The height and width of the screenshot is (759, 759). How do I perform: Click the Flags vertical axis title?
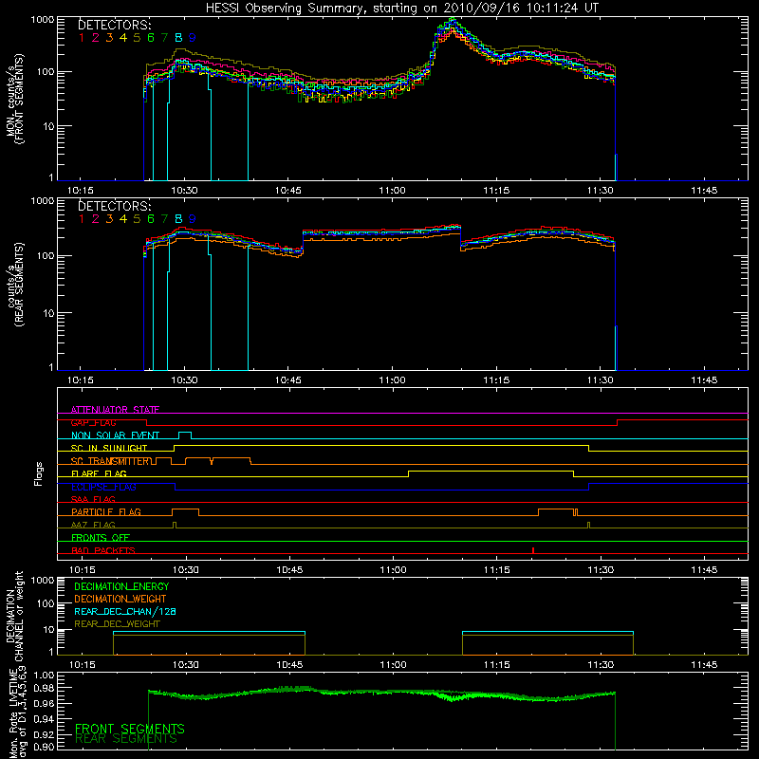tap(39, 473)
